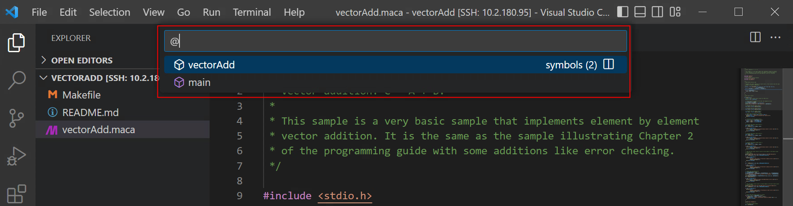Toggle the bottom panel visibility
Image resolution: width=793 pixels, height=206 pixels.
[x=640, y=12]
